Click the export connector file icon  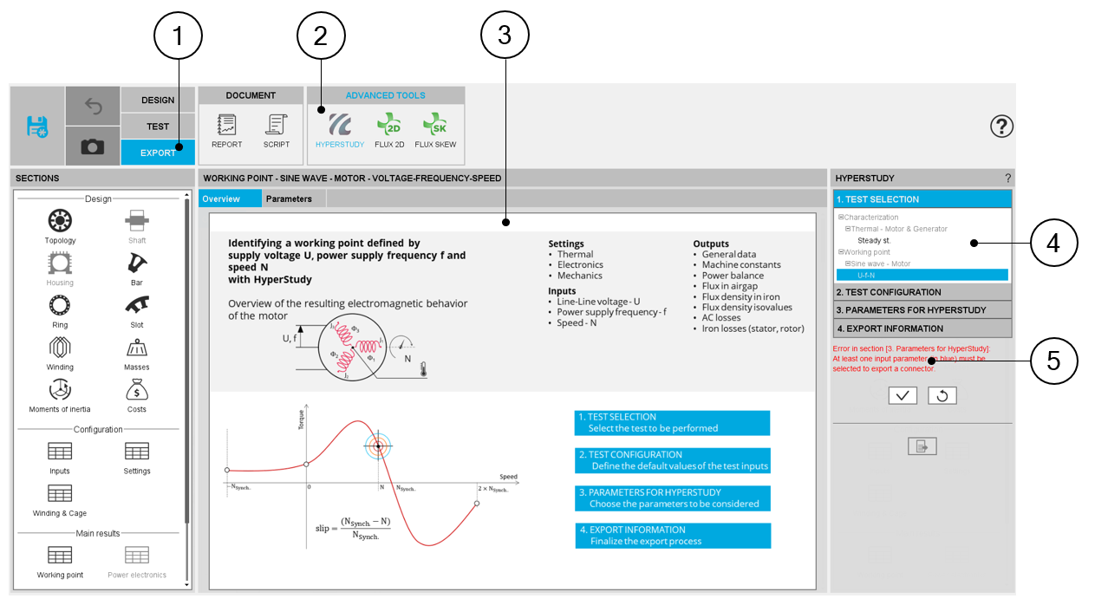click(x=922, y=446)
